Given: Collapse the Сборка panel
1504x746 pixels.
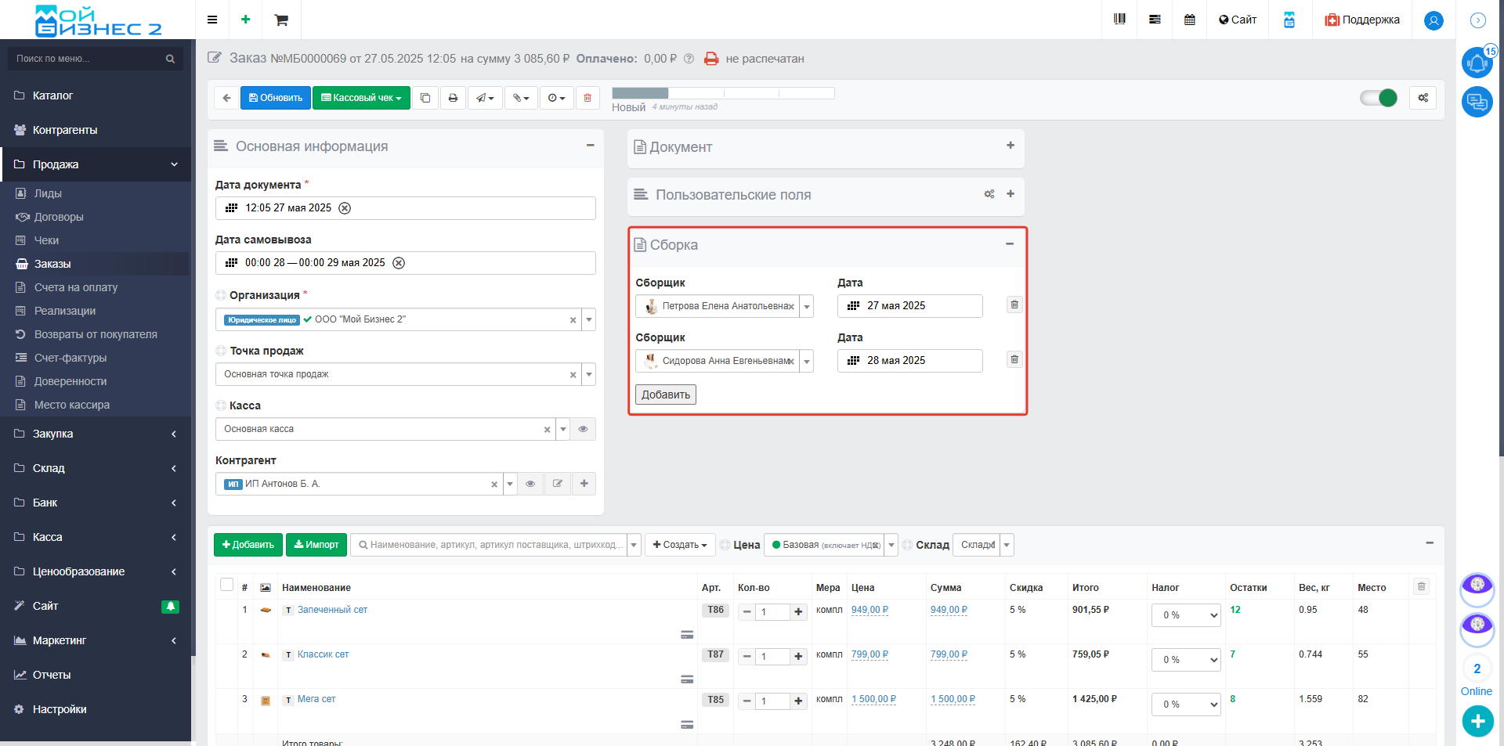Looking at the screenshot, I should click(x=1010, y=244).
